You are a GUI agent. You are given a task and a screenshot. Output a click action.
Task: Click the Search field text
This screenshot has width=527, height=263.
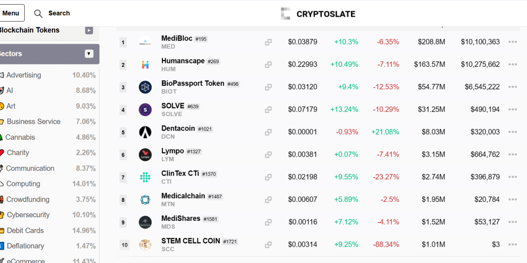click(x=59, y=13)
